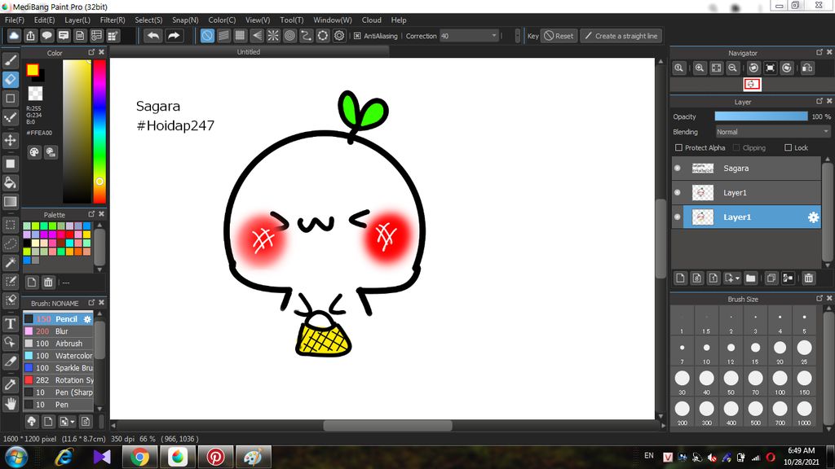The width and height of the screenshot is (835, 469).
Task: Enable grid snap icon
Action: pos(241,36)
